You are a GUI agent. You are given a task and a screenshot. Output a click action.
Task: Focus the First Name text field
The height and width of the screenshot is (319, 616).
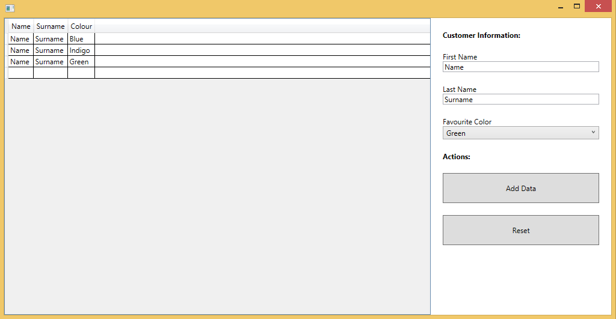pos(520,67)
